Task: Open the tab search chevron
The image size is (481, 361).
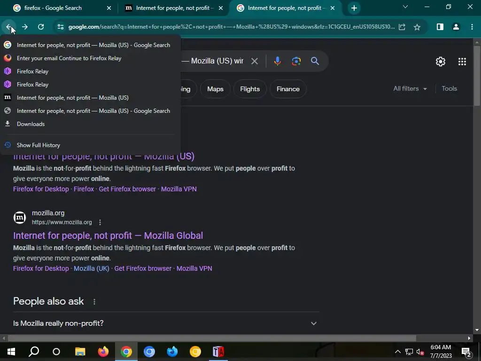Action: point(405,7)
